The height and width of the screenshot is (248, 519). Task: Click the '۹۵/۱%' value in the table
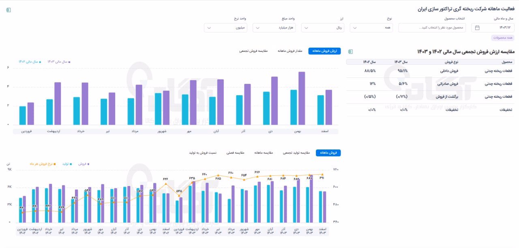coord(403,71)
